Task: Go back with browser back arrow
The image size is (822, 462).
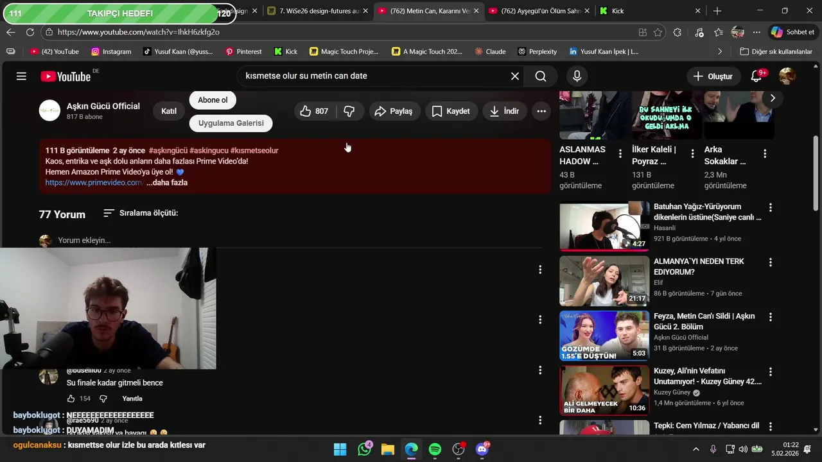Action: click(11, 32)
